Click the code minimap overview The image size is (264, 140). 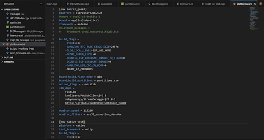[x=254, y=19]
